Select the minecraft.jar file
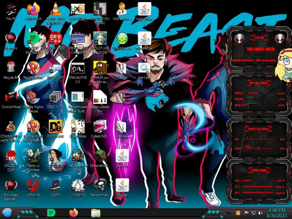The height and width of the screenshot is (219, 292). [x=144, y=41]
